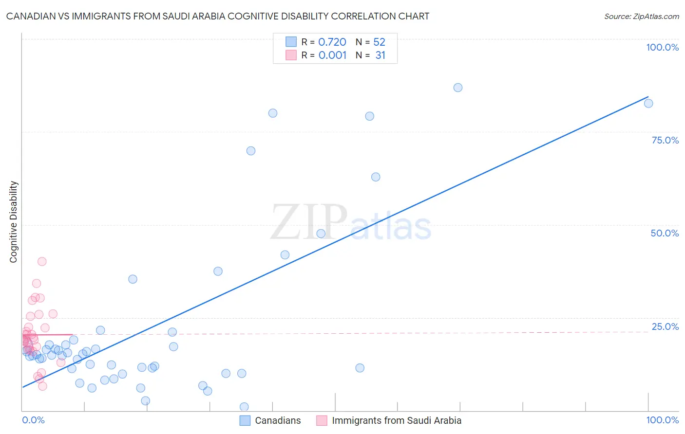Click the N = 52 value in legend

pyautogui.click(x=370, y=42)
